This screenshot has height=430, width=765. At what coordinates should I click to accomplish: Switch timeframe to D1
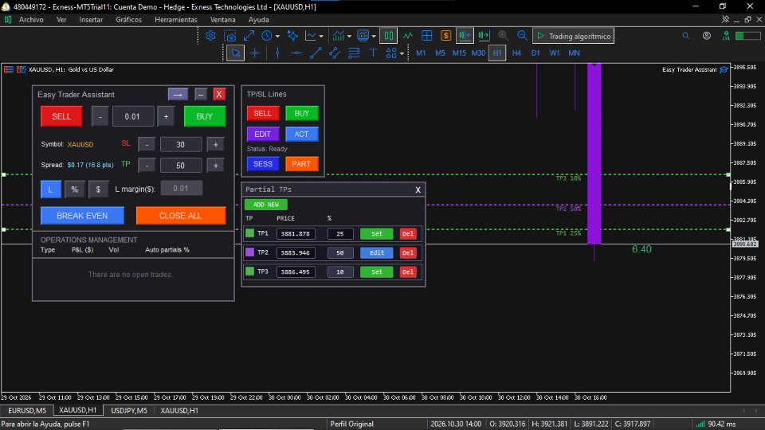coord(535,53)
